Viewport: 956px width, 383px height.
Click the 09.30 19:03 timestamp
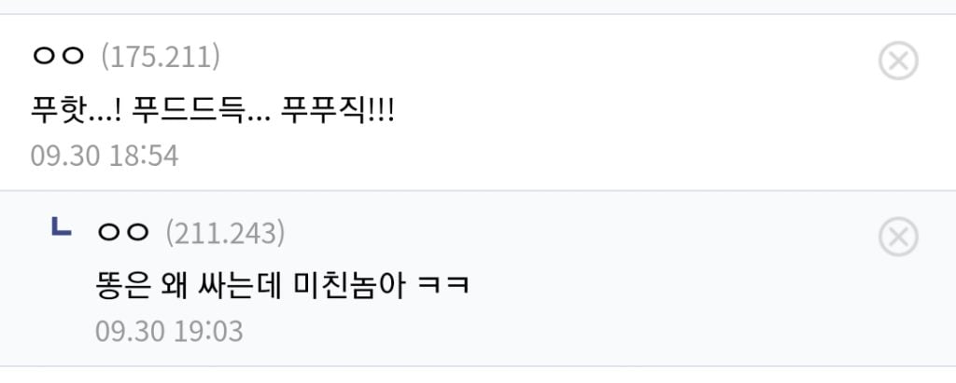170,331
